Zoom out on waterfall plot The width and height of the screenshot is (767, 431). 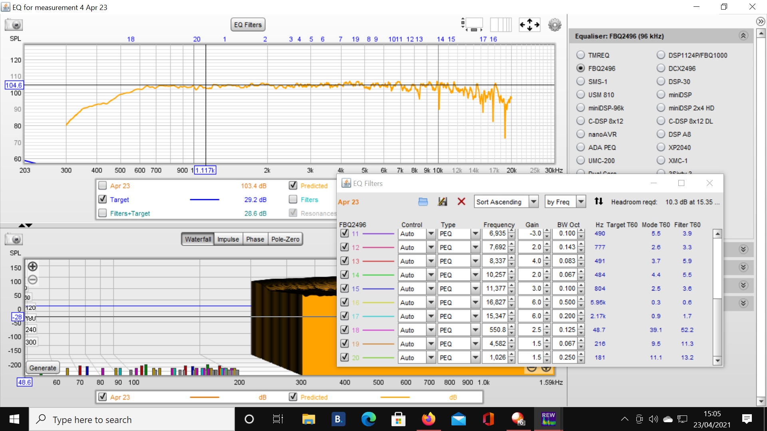click(x=33, y=280)
